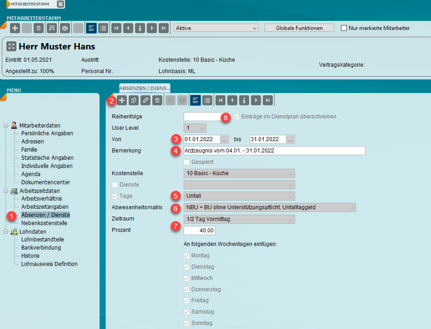Jump to last record in absence toolbar
Screen dimensions: 431x329
coord(268,100)
